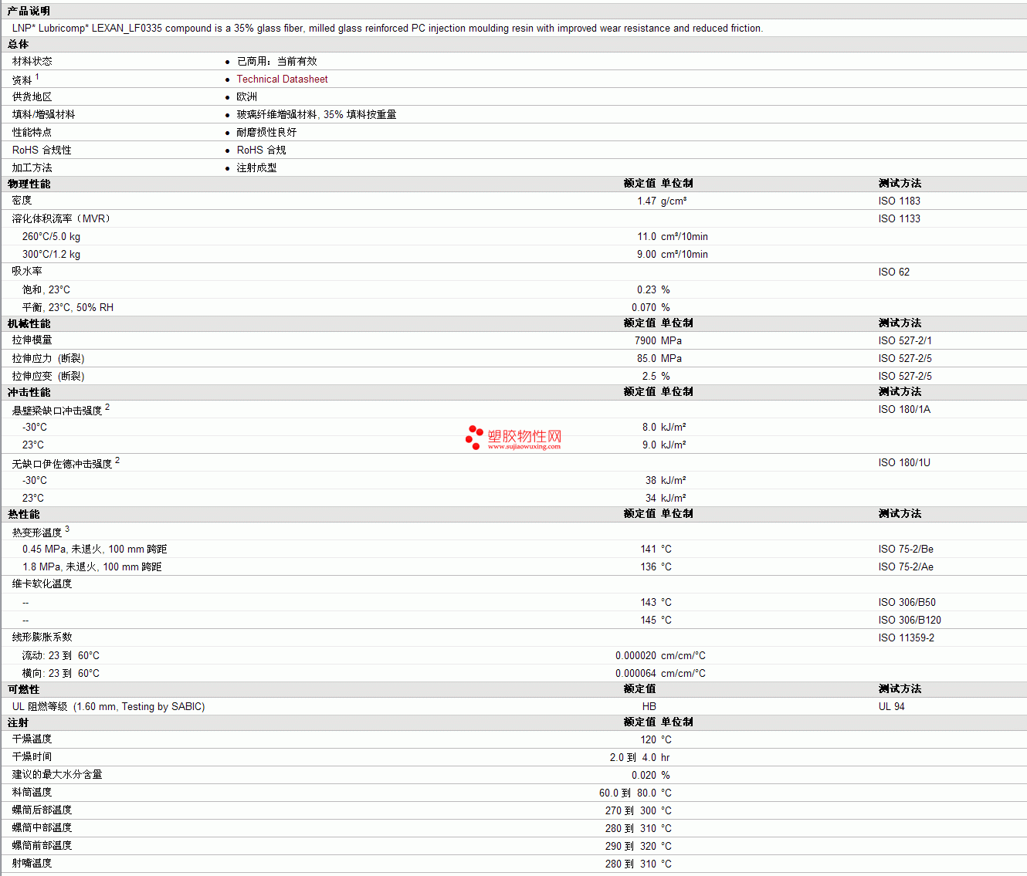Select the drying time 2.0 到 4.0
Viewport: 1027px width, 876px height.
point(633,757)
